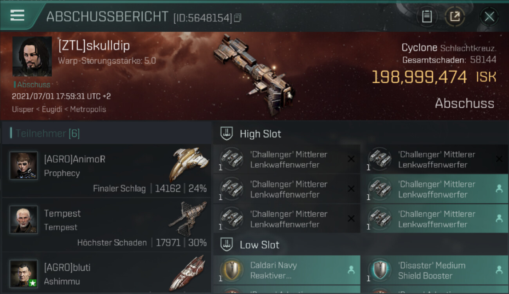Click the Tempest ship icon
The width and height of the screenshot is (509, 294).
pos(188,218)
